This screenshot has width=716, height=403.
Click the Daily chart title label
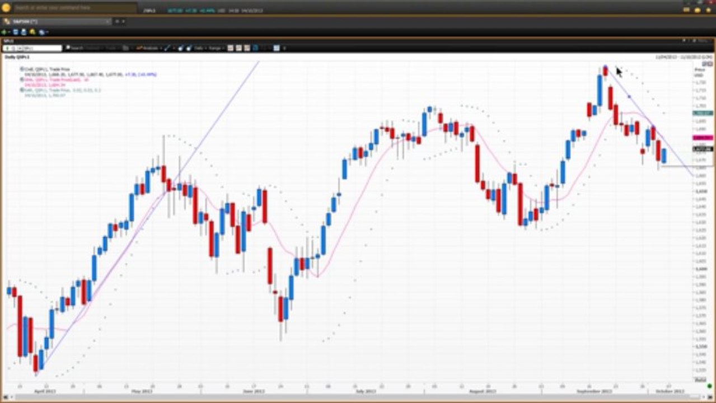(x=17, y=57)
